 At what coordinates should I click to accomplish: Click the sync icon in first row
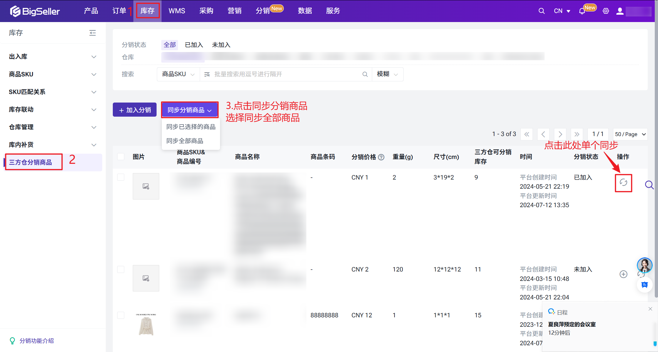(x=623, y=183)
